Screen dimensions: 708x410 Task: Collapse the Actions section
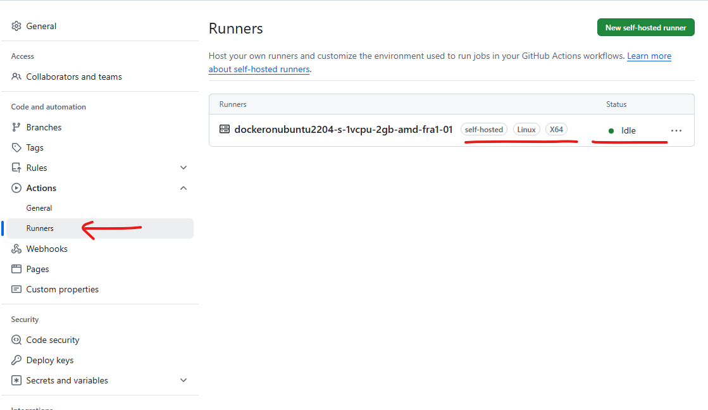(183, 187)
